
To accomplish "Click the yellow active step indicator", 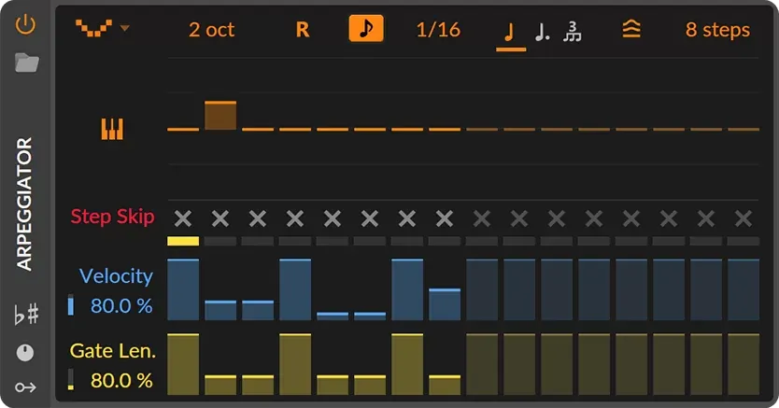I will pyautogui.click(x=183, y=241).
